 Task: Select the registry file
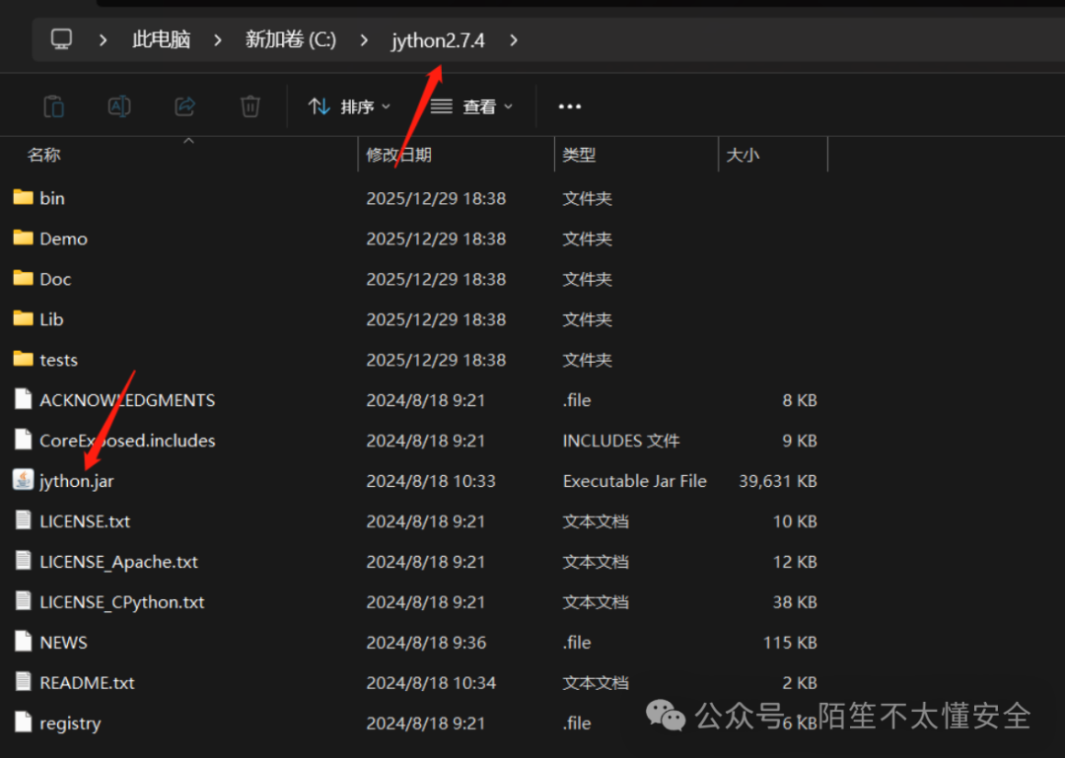70,723
